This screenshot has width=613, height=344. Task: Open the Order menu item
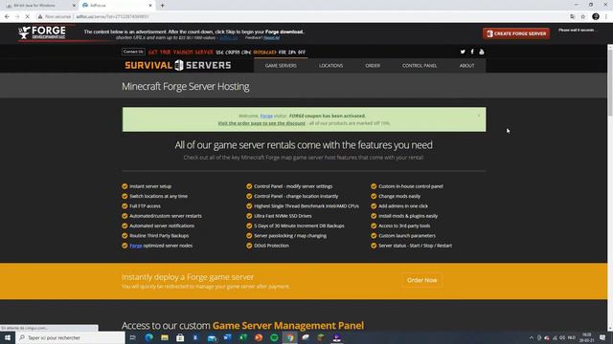(373, 66)
